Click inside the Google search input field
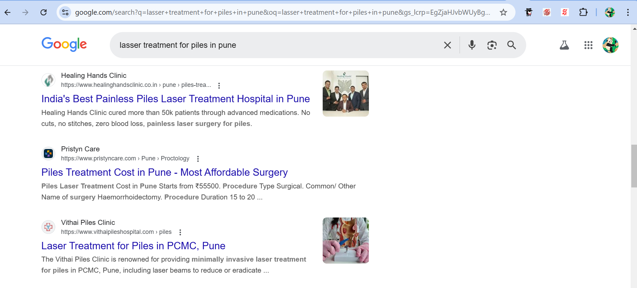 coord(278,45)
